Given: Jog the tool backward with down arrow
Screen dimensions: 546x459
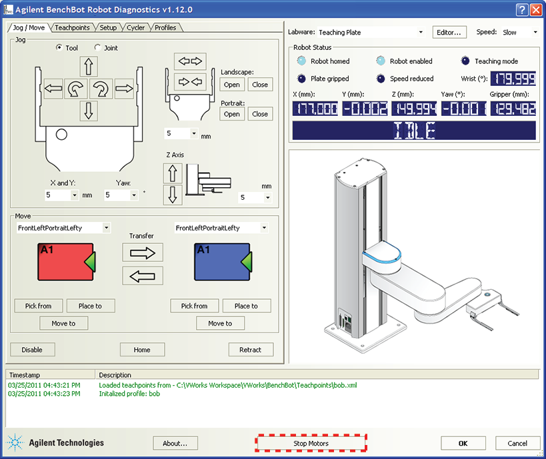Looking at the screenshot, I should (x=89, y=110).
